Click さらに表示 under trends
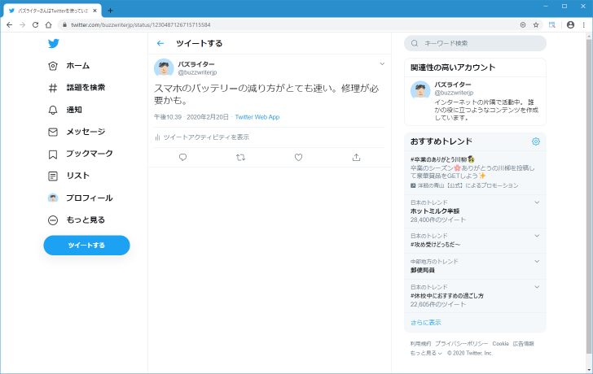593x374 pixels. 426,323
